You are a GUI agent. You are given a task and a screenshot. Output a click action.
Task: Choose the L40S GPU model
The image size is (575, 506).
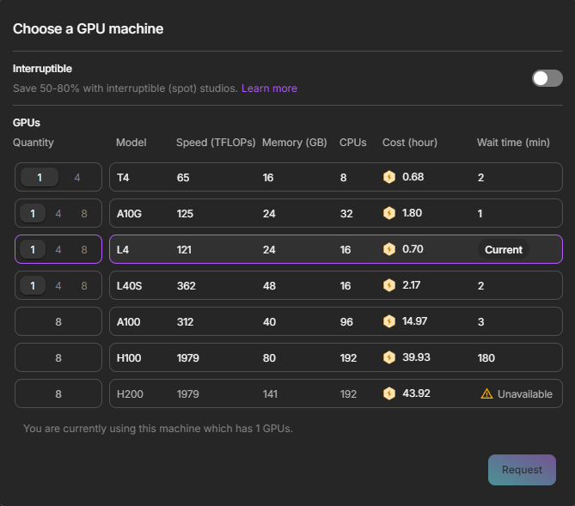coord(129,285)
